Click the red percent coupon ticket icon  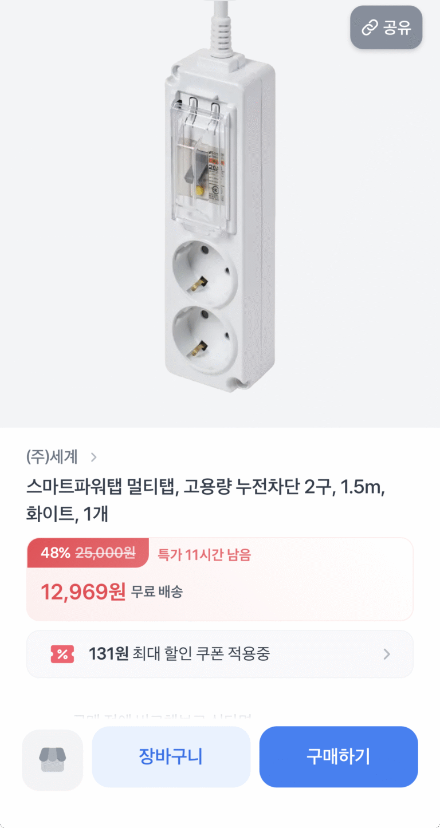pos(62,654)
